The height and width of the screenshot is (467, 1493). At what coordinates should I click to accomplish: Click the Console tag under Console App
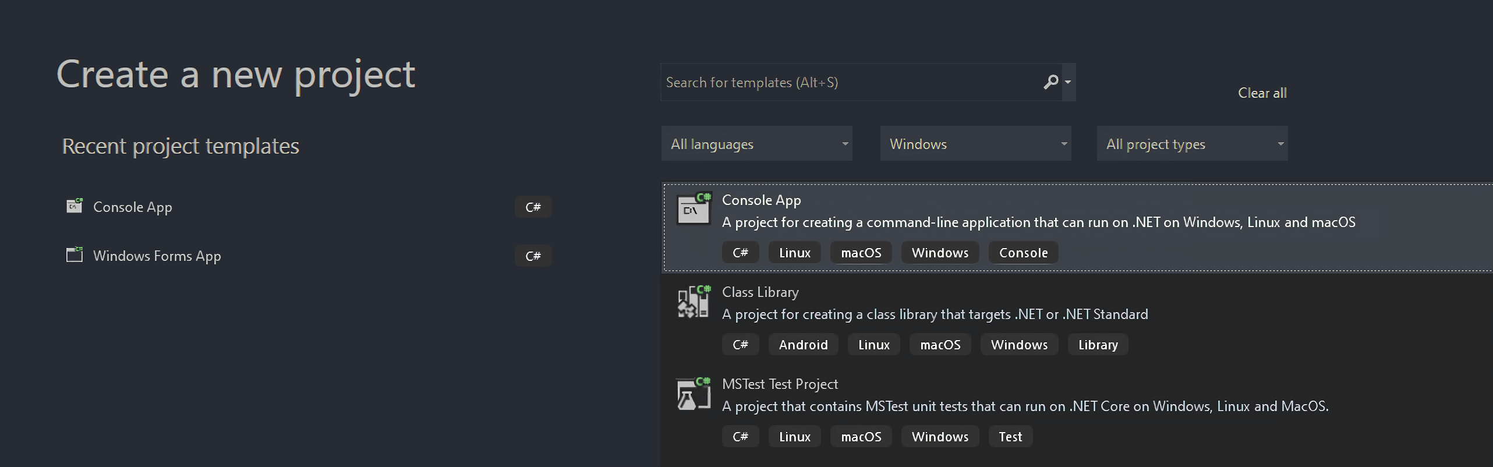point(1023,252)
